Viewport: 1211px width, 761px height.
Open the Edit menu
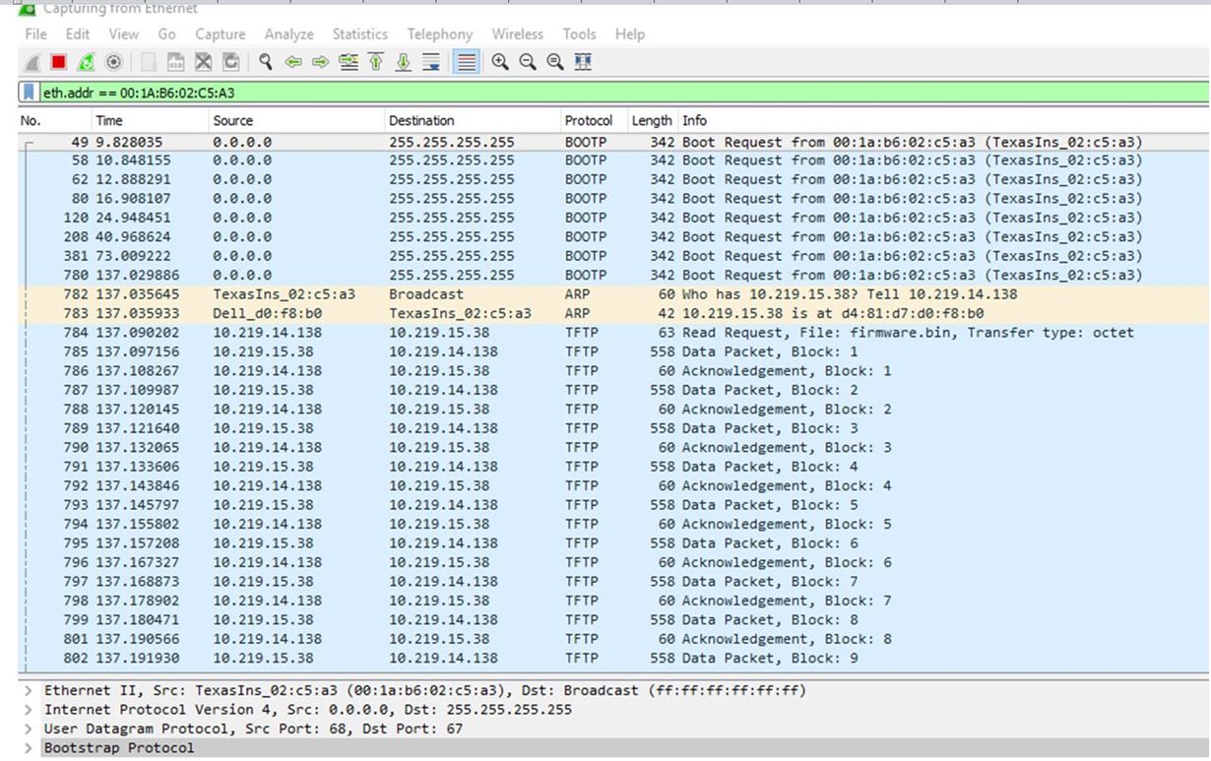[x=78, y=34]
